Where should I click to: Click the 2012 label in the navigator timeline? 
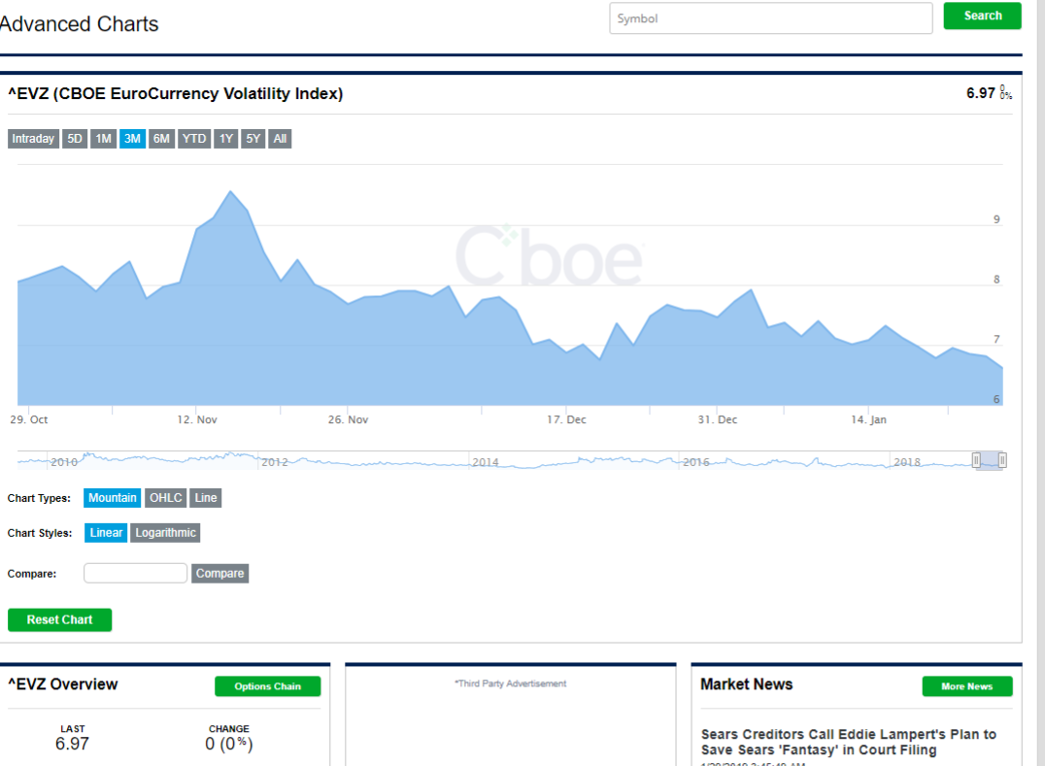pos(275,461)
